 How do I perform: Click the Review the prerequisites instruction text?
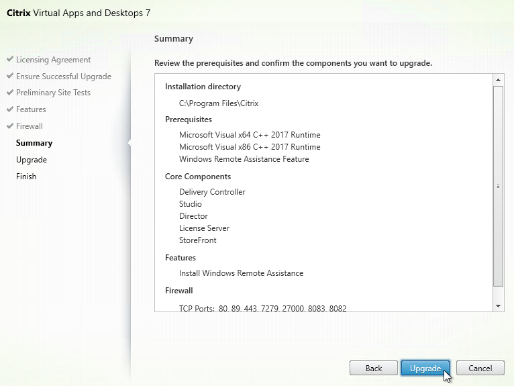pyautogui.click(x=293, y=63)
